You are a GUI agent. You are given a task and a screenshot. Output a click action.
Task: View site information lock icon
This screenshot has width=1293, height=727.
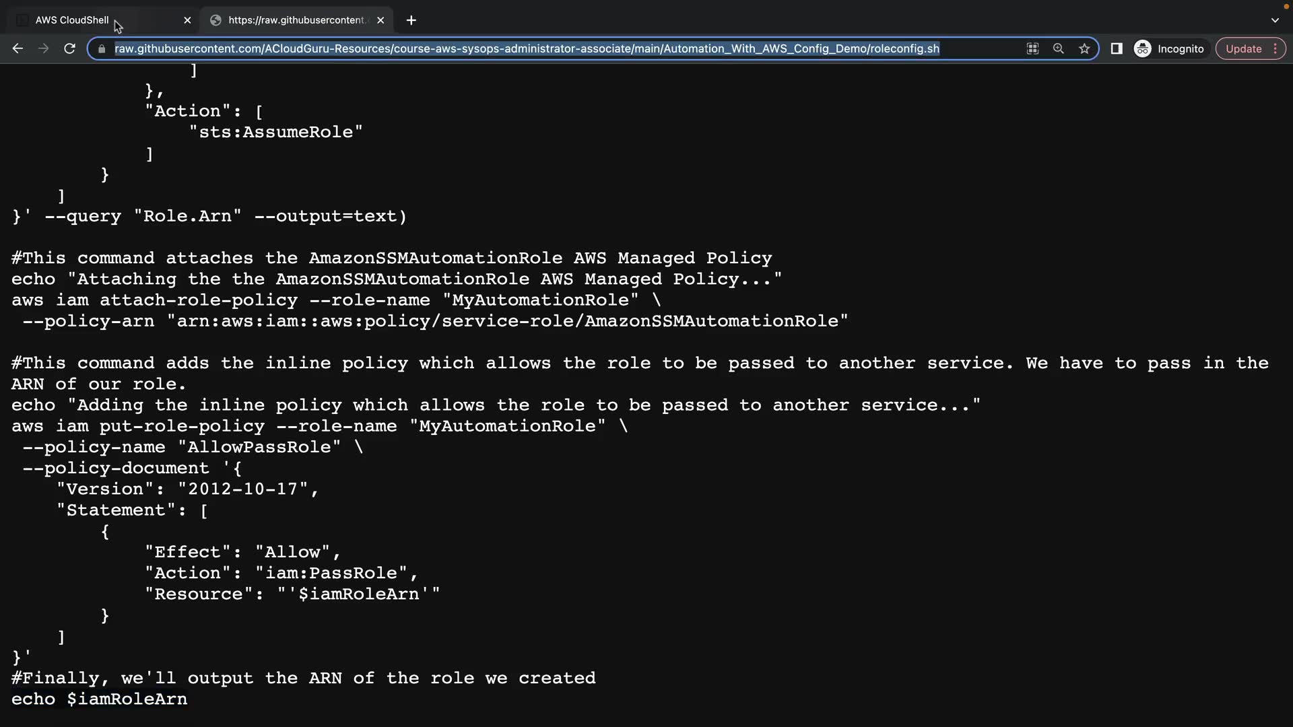(x=102, y=48)
